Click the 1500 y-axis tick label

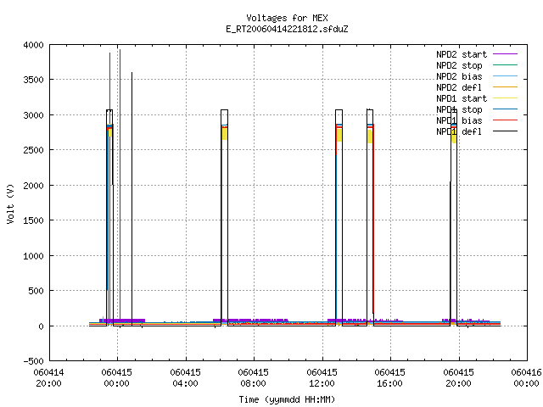(x=33, y=220)
